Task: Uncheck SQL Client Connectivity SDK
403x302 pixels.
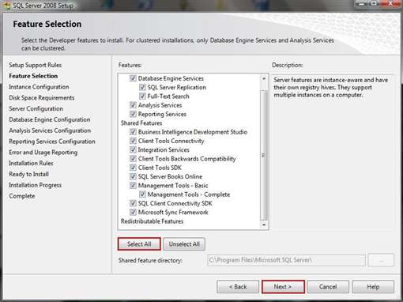Action: point(133,203)
